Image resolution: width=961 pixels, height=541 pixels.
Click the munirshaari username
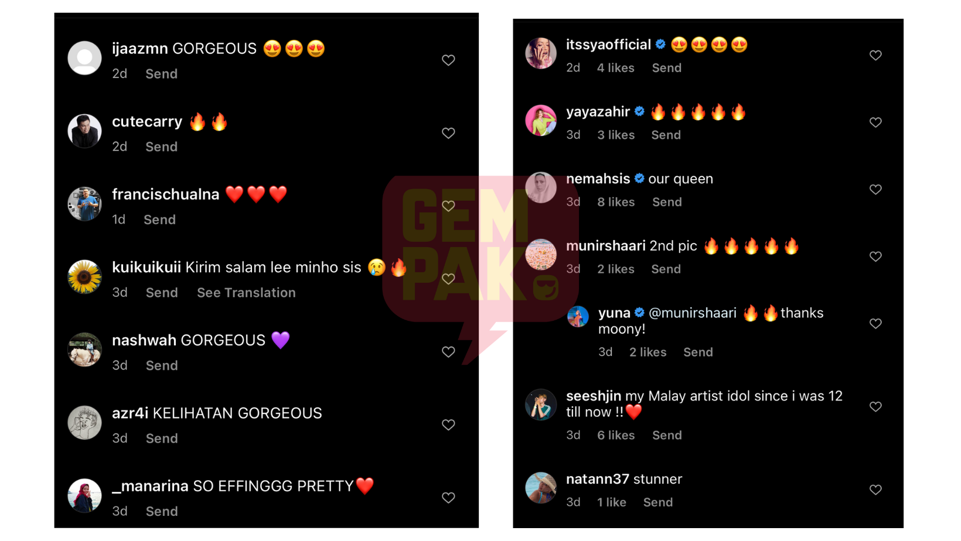(606, 246)
